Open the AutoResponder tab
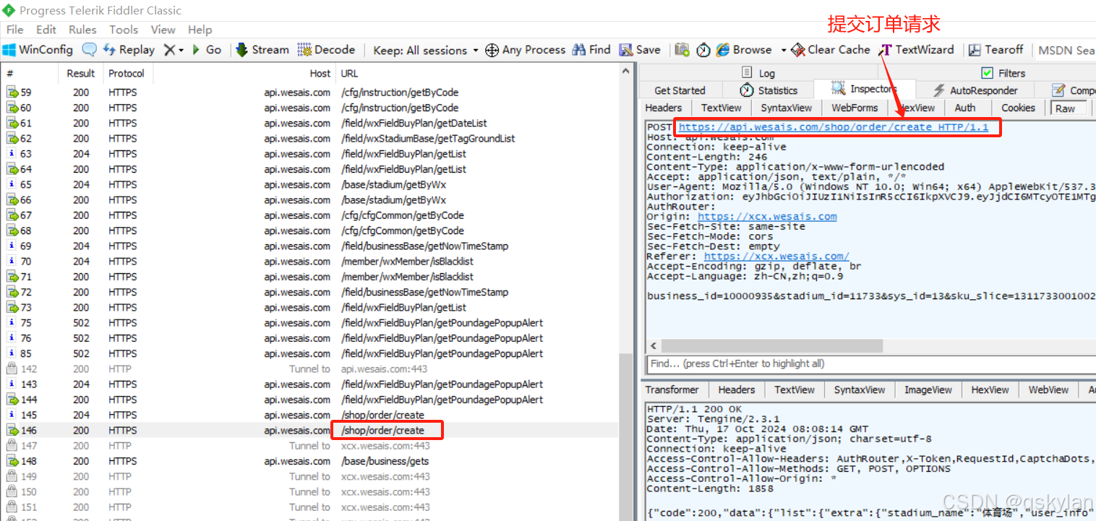Screen dimensions: 1096x521 [975, 90]
